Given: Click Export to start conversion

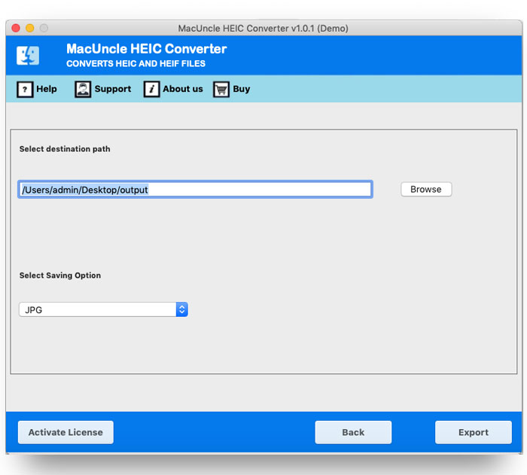Looking at the screenshot, I should (474, 432).
